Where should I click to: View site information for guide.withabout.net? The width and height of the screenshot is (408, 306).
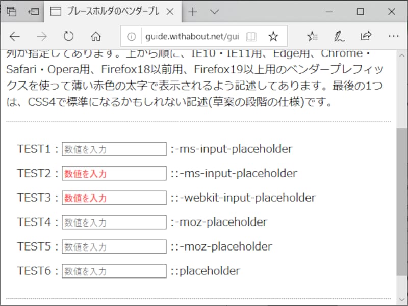132,36
